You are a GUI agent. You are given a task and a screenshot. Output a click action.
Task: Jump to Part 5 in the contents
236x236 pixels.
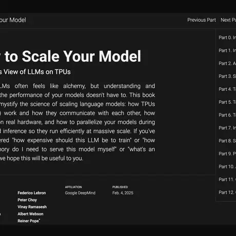(x=227, y=102)
